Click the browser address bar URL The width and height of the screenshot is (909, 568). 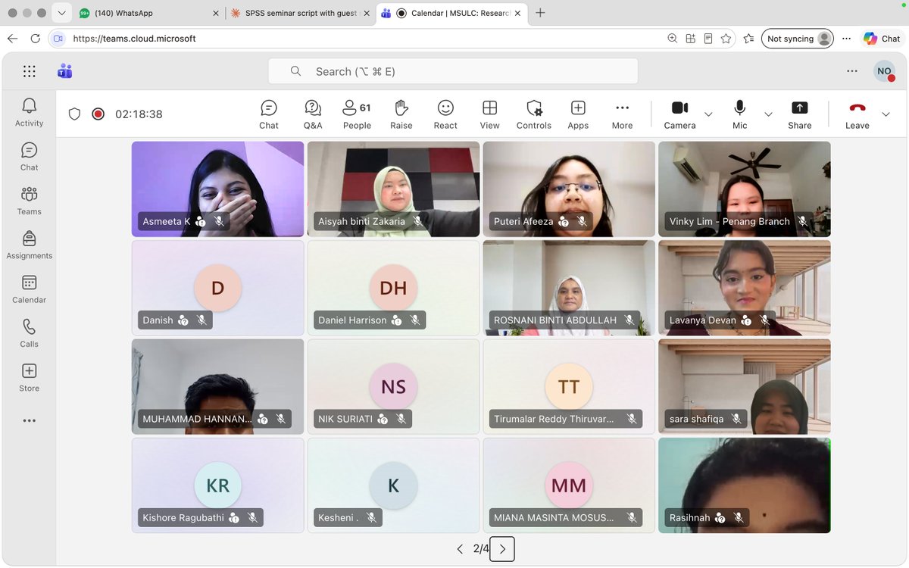point(135,39)
